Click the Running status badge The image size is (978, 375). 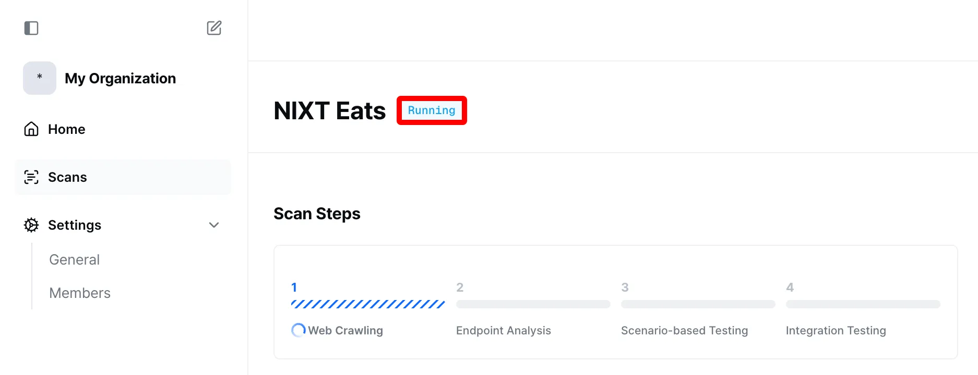coord(432,110)
